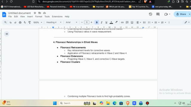Open more toolbar options

click(x=169, y=23)
